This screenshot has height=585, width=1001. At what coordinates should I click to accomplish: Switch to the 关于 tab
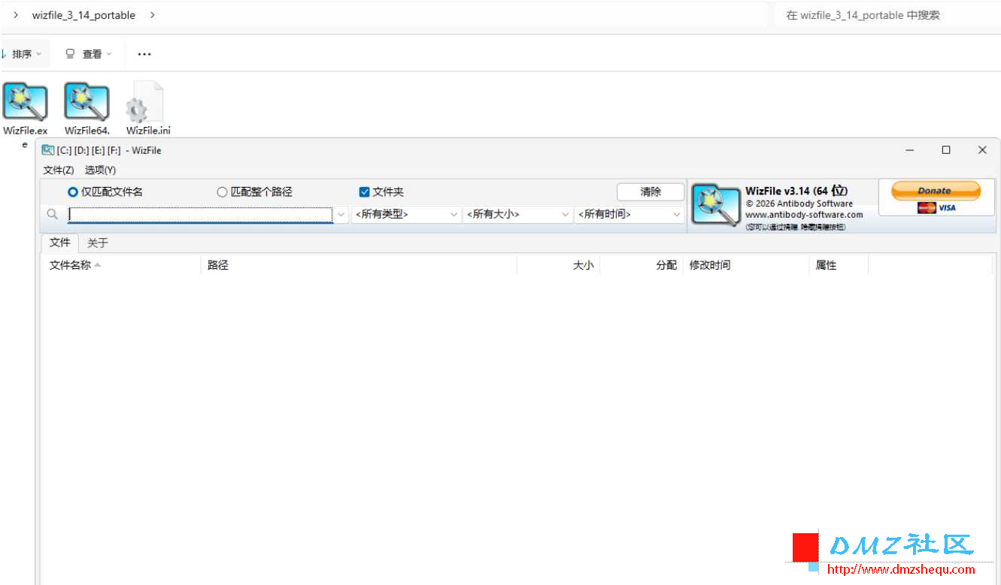click(98, 243)
